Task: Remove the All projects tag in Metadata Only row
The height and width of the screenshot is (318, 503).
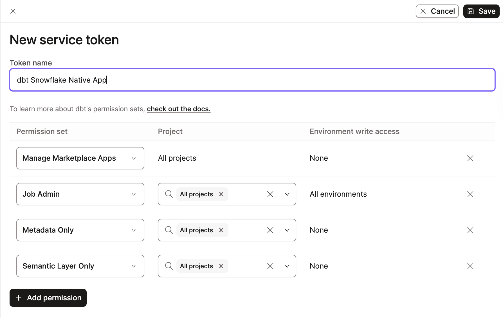Action: coord(221,230)
